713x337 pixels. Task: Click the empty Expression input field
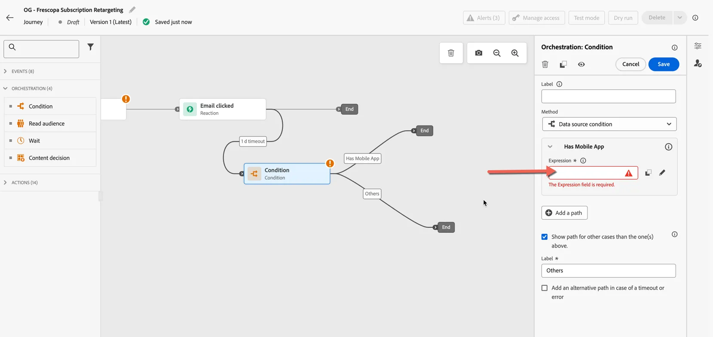[593, 173]
